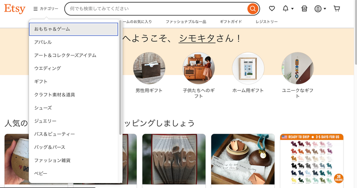Select ジュエリー category
This screenshot has width=357, height=188.
[74, 121]
